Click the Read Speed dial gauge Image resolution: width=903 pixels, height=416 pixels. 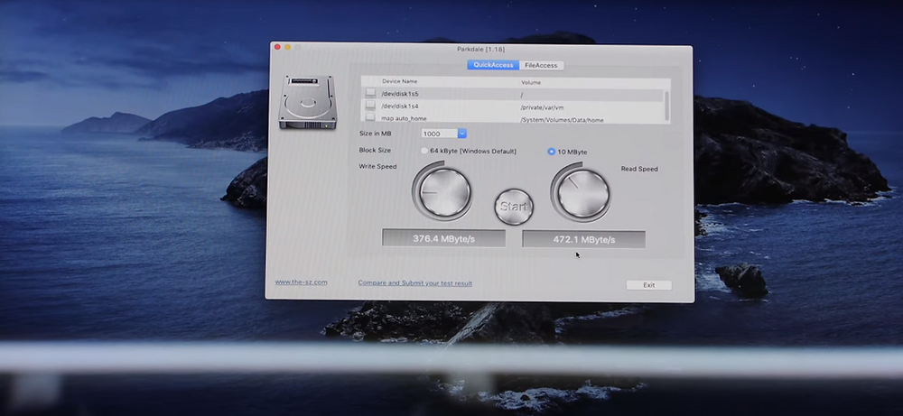coord(582,193)
